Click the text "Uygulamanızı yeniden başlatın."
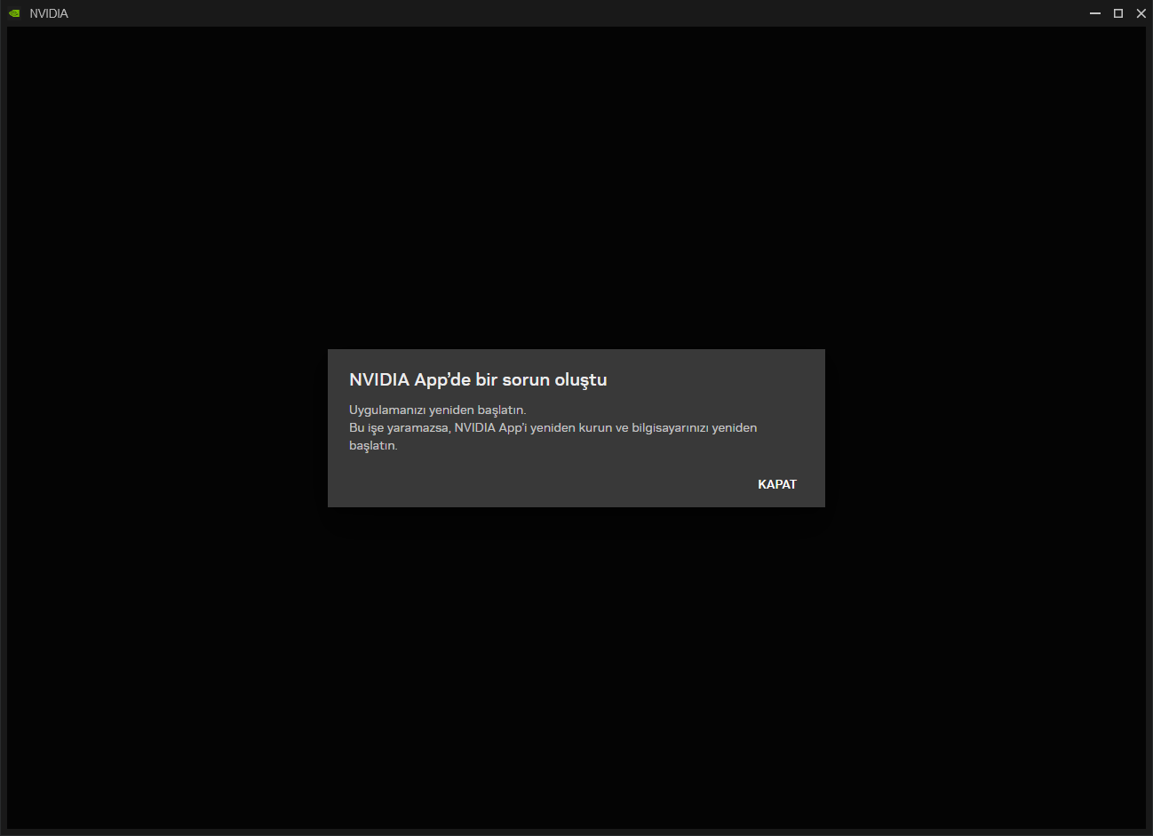Viewport: 1153px width, 836px height. 438,410
